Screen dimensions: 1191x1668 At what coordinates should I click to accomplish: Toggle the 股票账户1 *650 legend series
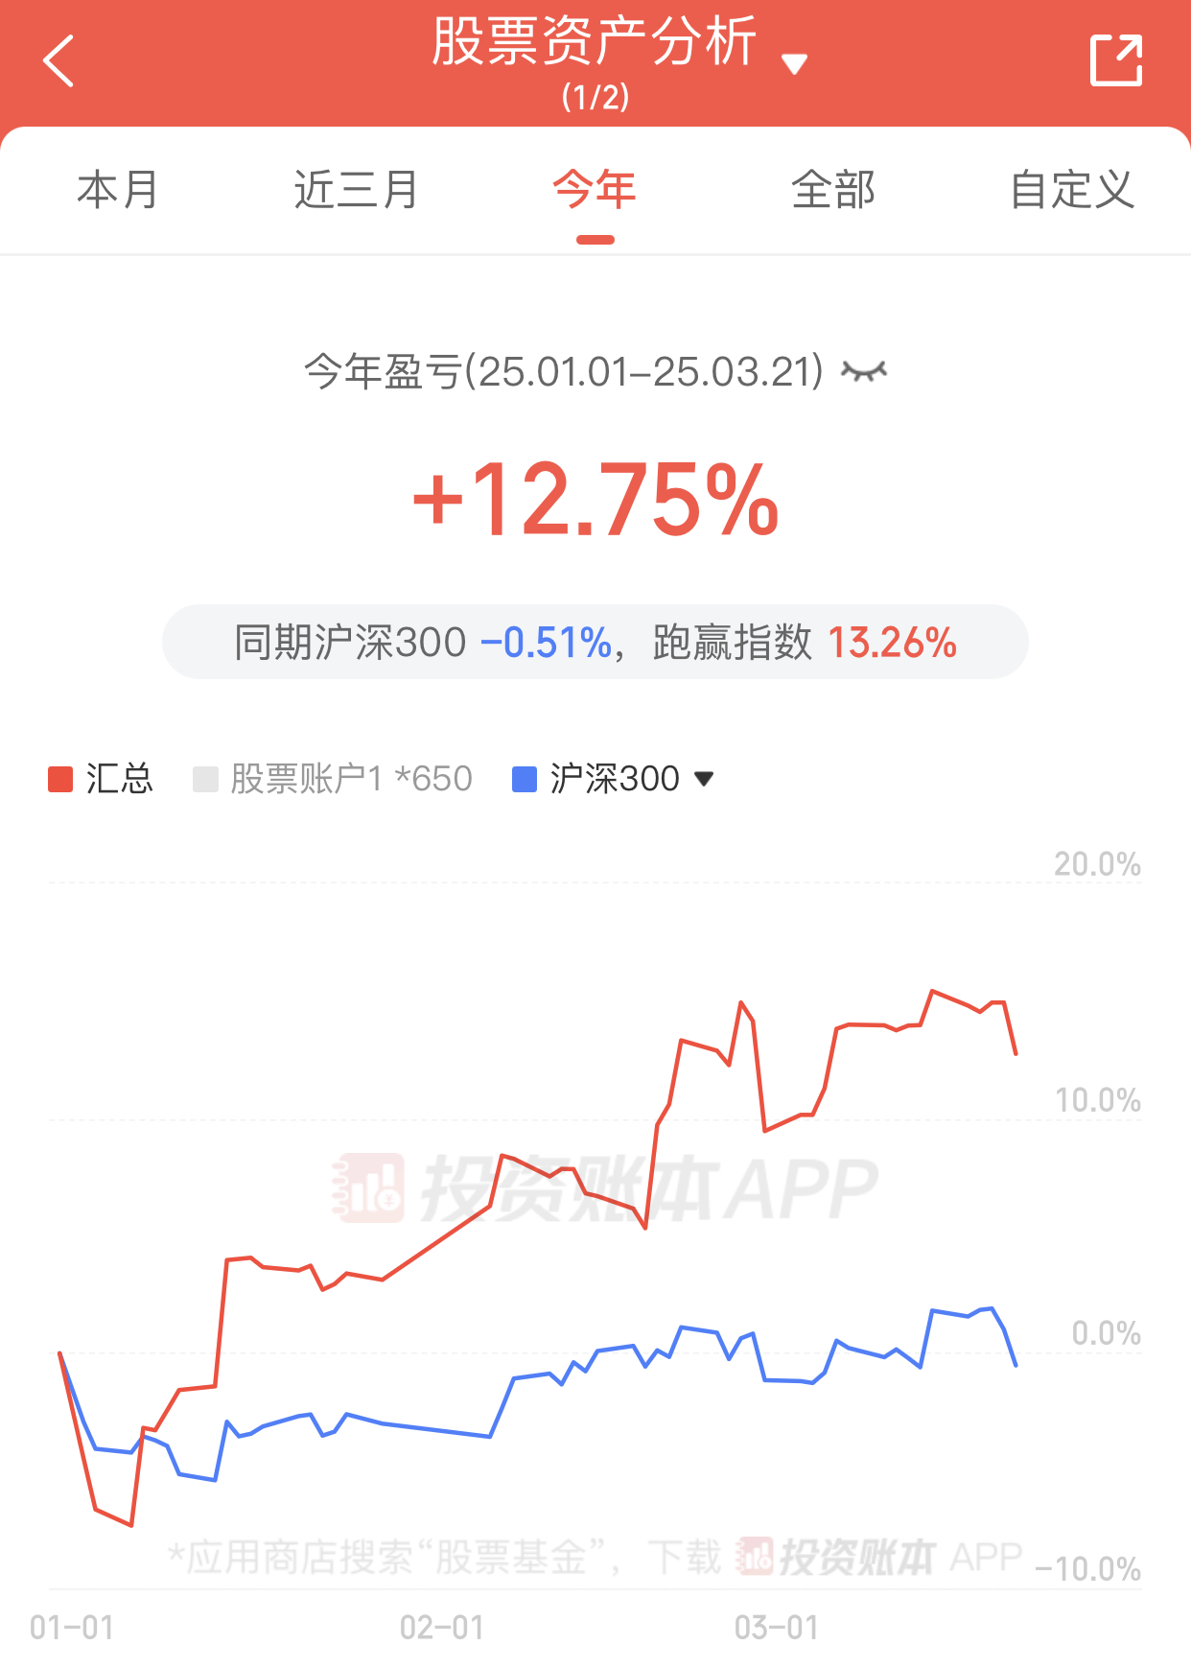tap(351, 779)
